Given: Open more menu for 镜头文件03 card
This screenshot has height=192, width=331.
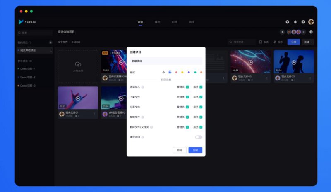Looking at the screenshot, I should coord(310,78).
